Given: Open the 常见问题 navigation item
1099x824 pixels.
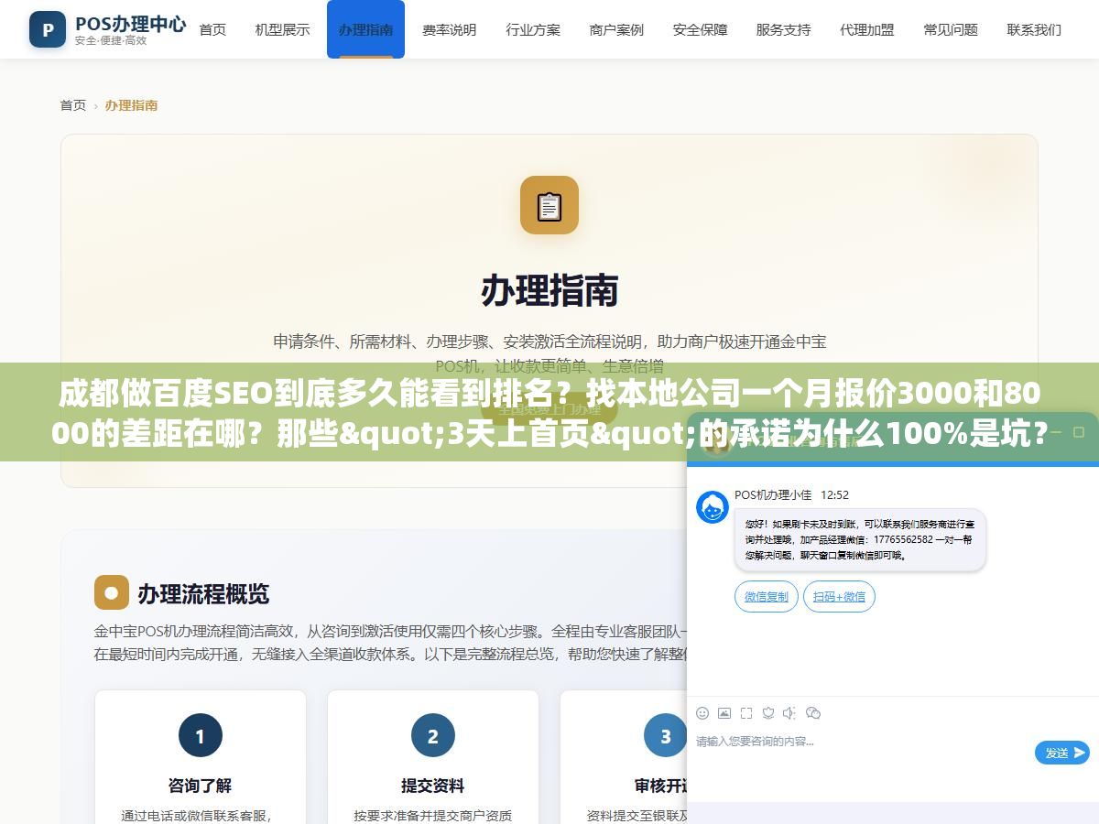Looking at the screenshot, I should coord(951,29).
